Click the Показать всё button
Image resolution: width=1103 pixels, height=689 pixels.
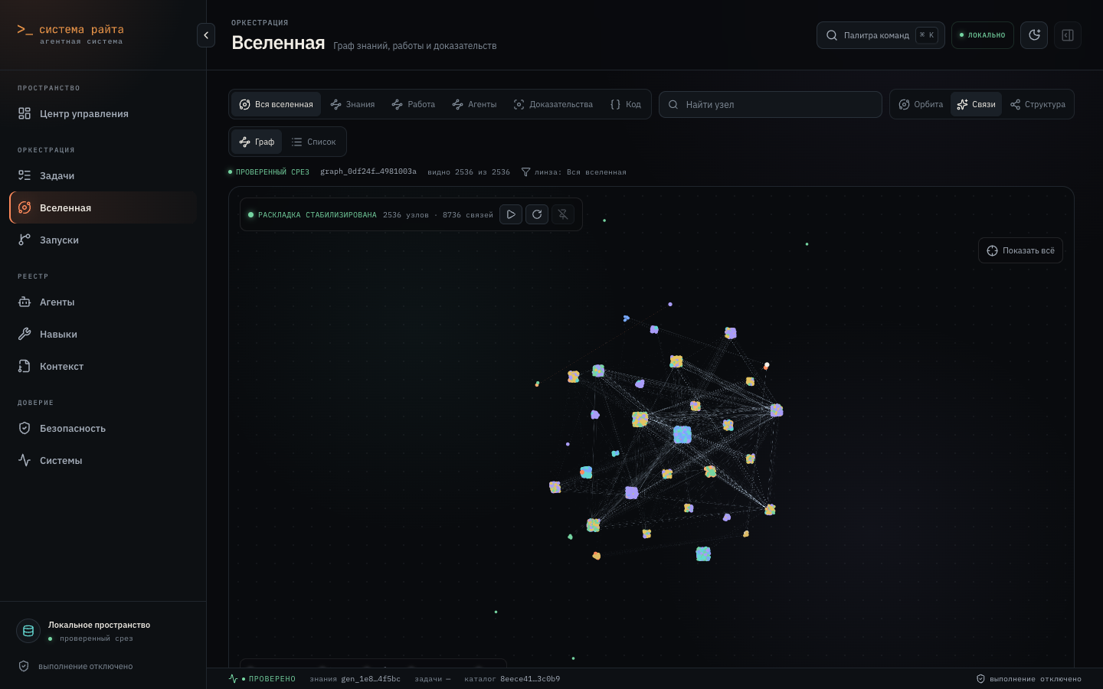coord(1020,250)
